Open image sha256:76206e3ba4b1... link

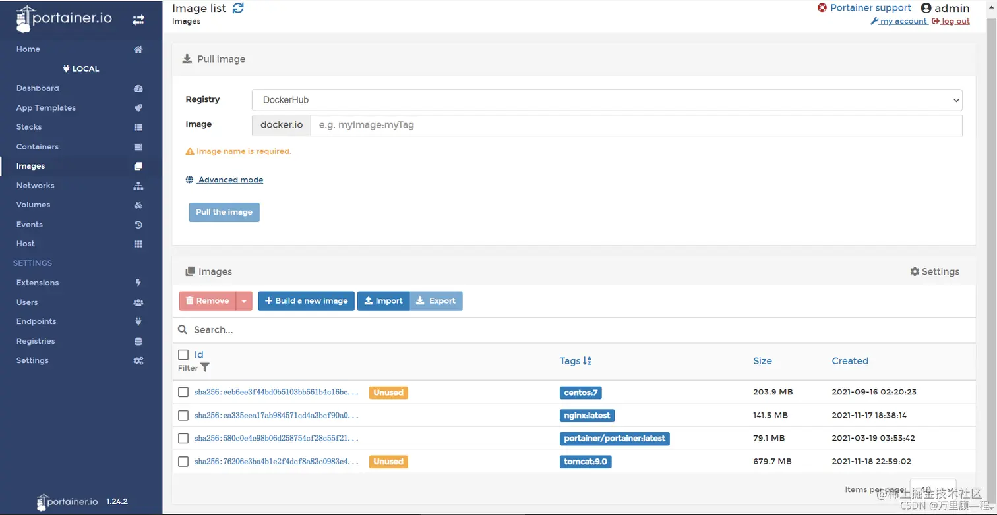[x=276, y=462]
